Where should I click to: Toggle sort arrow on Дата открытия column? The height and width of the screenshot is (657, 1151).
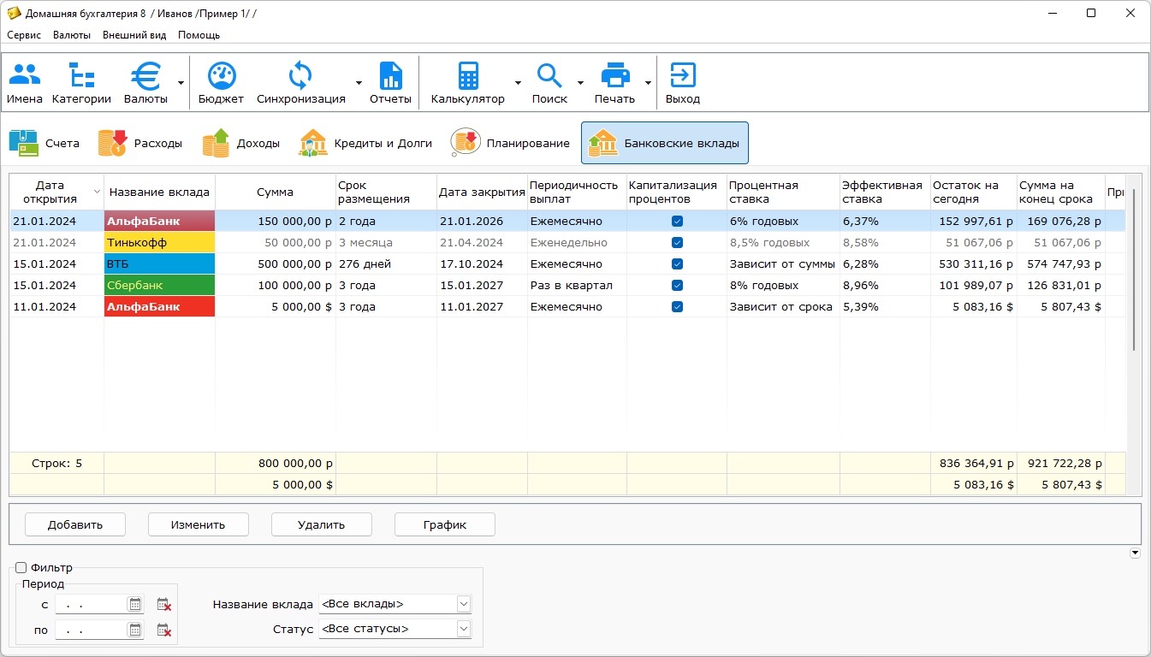click(x=97, y=192)
